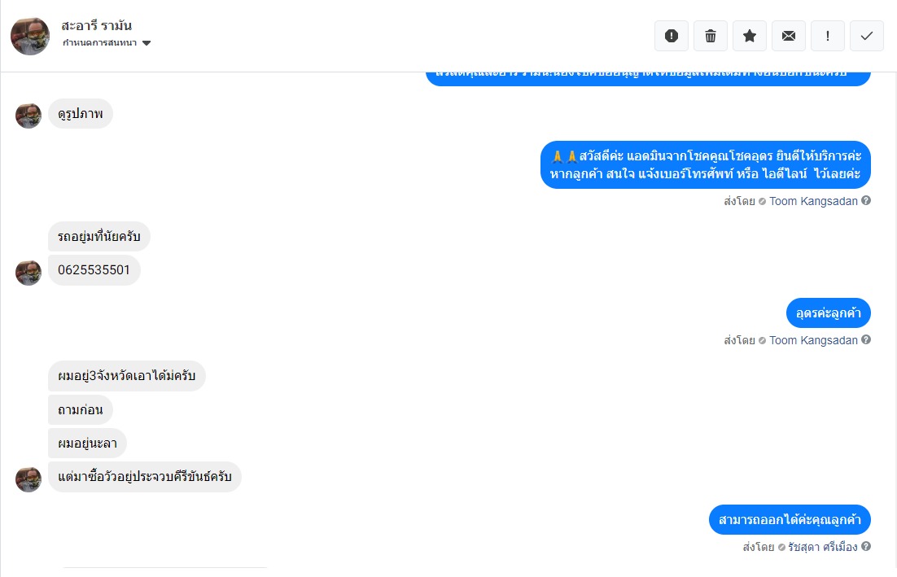Screen dimensions: 897x577
Task: Mark conversation as spam with exclamation-circle icon
Action: (672, 36)
